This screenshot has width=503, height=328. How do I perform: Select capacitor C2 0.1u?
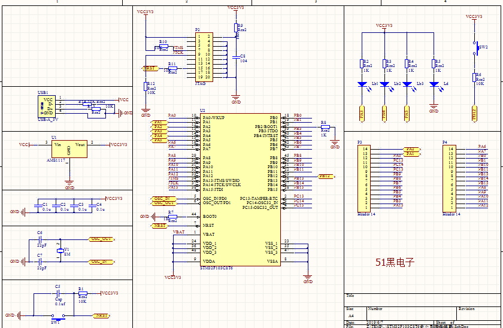click(x=56, y=205)
